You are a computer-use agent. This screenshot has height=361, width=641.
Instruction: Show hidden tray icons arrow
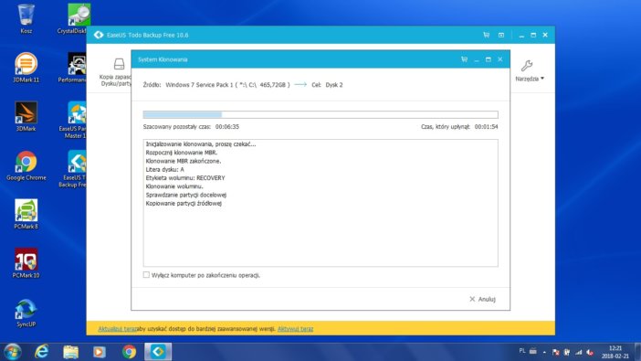[x=544, y=352]
